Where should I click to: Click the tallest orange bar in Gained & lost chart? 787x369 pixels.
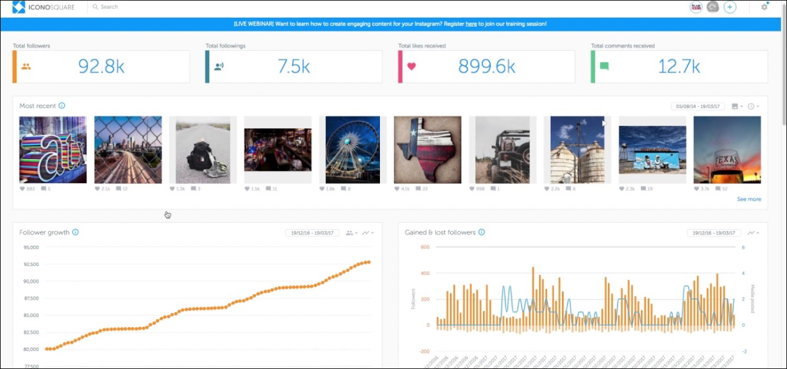[x=533, y=296]
